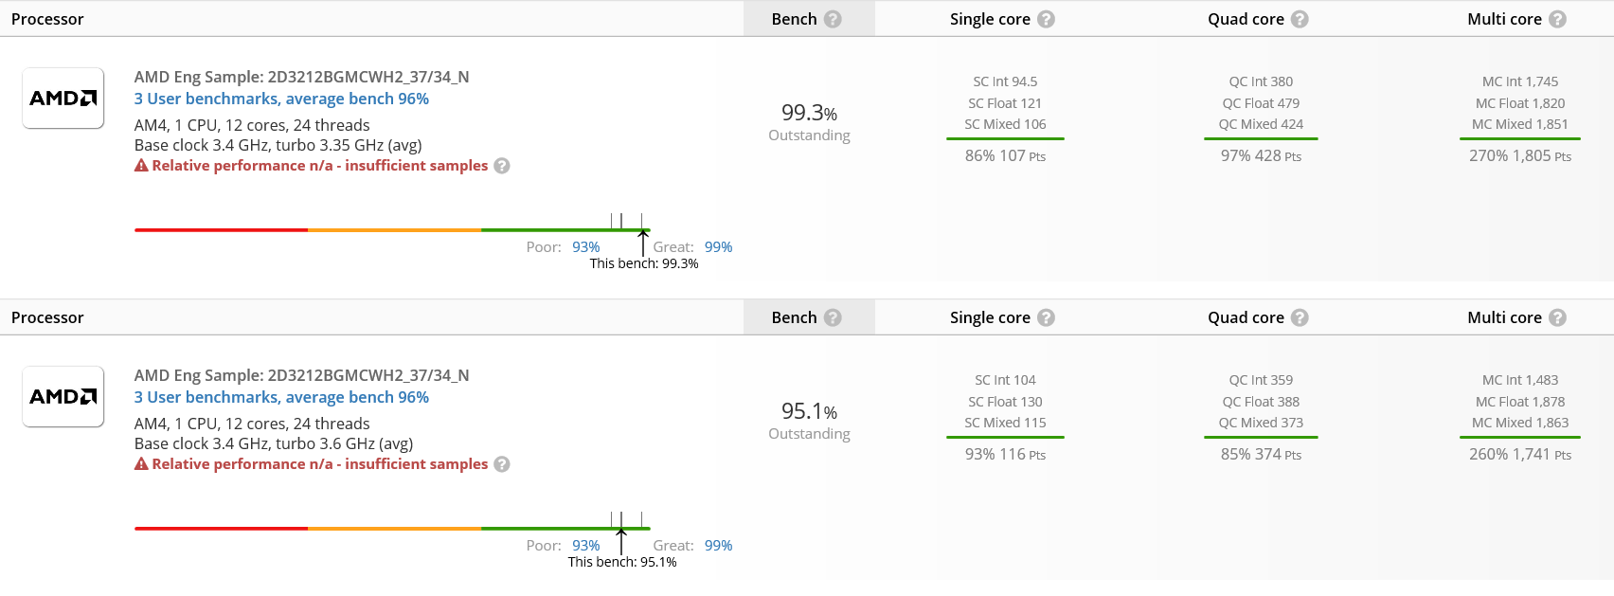The height and width of the screenshot is (596, 1614).
Task: Click the AMD logo in second result
Action: [63, 396]
